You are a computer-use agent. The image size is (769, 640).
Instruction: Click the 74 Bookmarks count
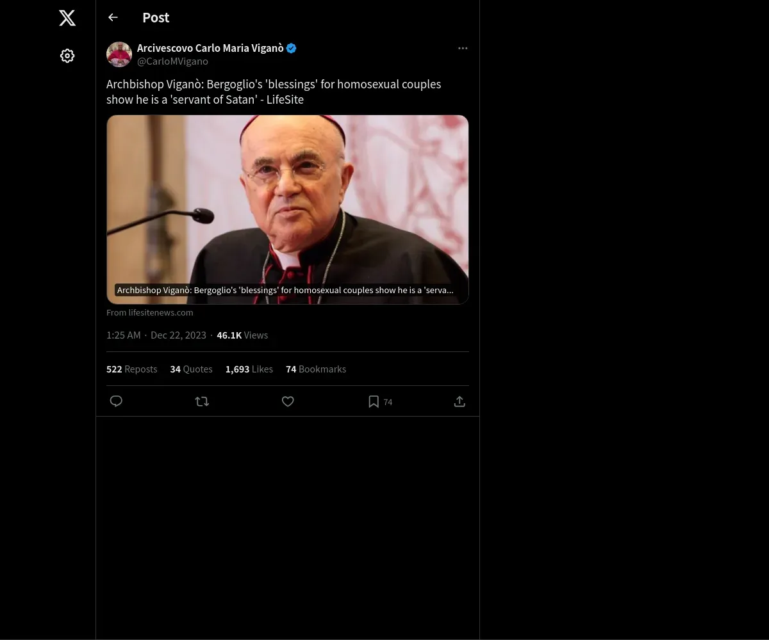point(316,369)
